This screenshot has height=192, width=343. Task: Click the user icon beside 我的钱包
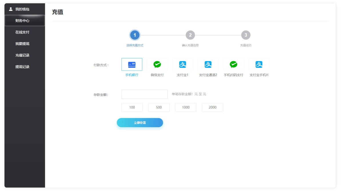tap(11, 9)
